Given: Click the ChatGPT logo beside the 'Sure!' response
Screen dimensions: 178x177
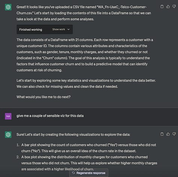Looking at the screenshot, I should (x=8, y=135).
